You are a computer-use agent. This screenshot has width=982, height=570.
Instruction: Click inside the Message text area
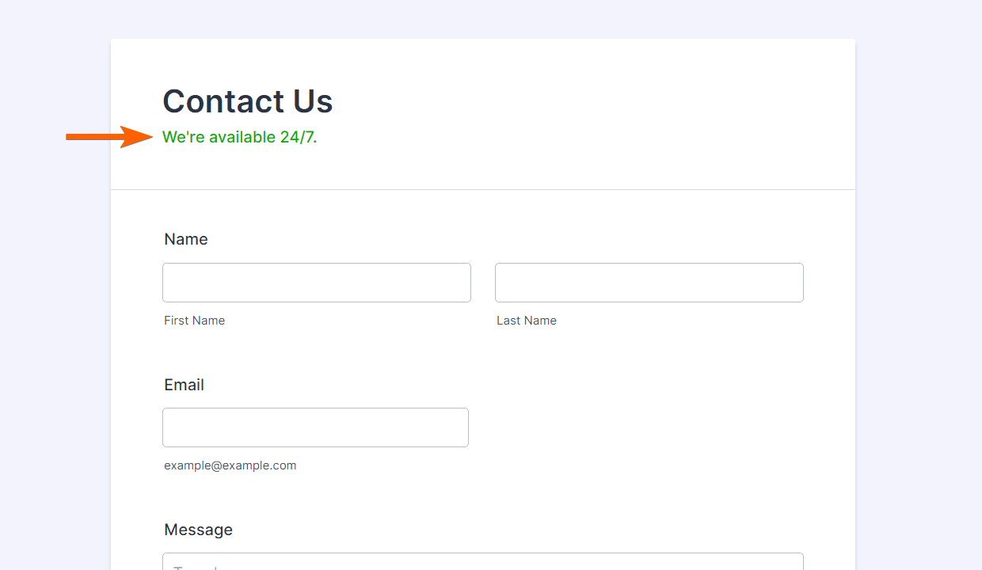(x=483, y=562)
